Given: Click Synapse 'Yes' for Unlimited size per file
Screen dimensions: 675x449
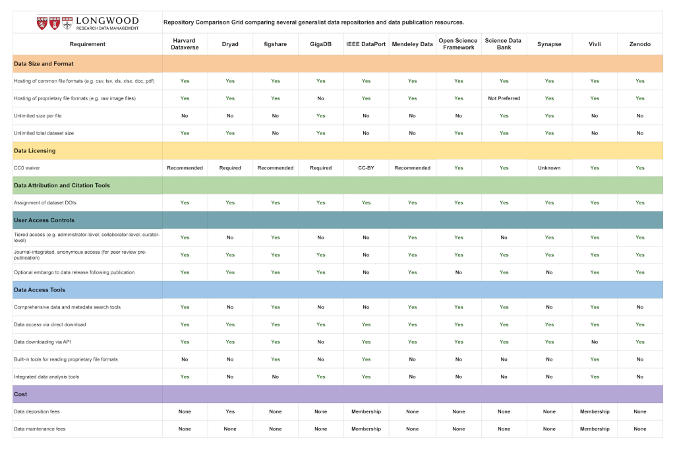Looking at the screenshot, I should tap(549, 116).
